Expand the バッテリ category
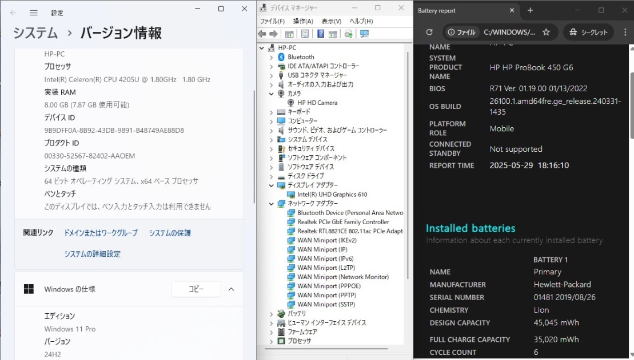Viewport: 634px width, 360px height. [x=272, y=314]
